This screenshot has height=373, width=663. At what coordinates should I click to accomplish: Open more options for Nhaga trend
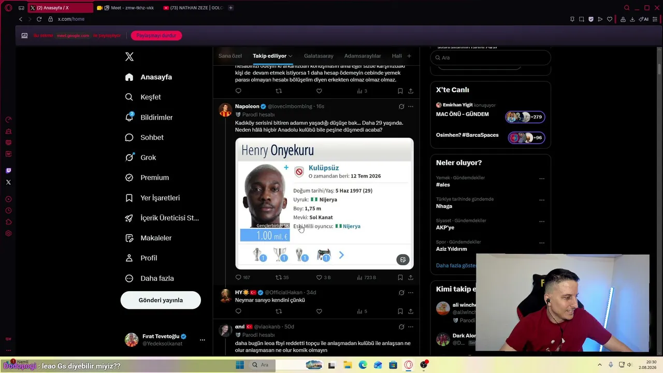542,200
